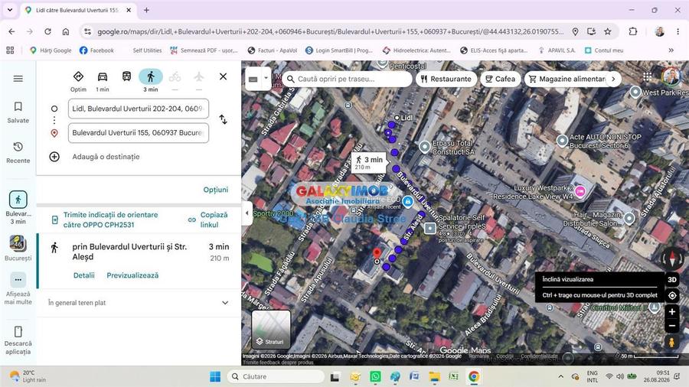The height and width of the screenshot is (387, 689).
Task: Open the Facebook bookmark
Action: 96,50
